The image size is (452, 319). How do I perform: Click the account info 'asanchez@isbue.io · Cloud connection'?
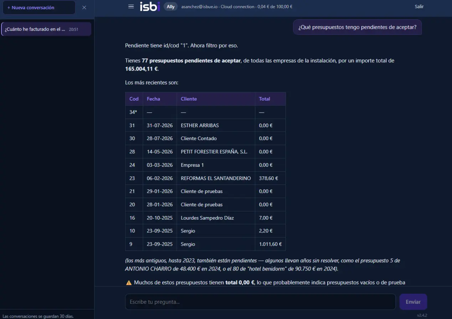(218, 7)
